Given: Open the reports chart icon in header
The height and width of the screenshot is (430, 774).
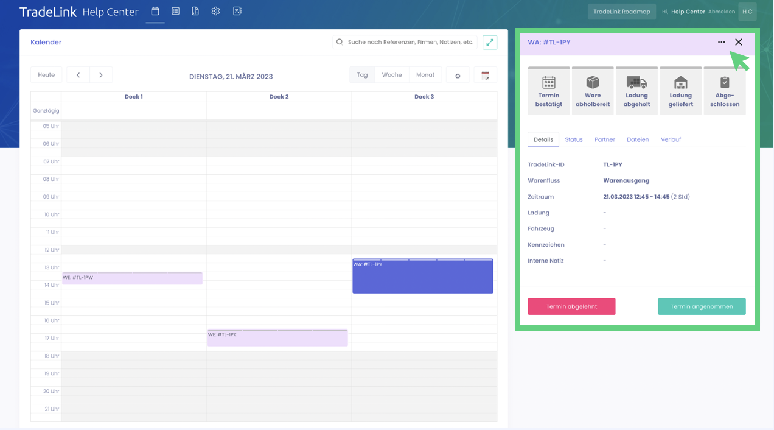Looking at the screenshot, I should click(195, 12).
